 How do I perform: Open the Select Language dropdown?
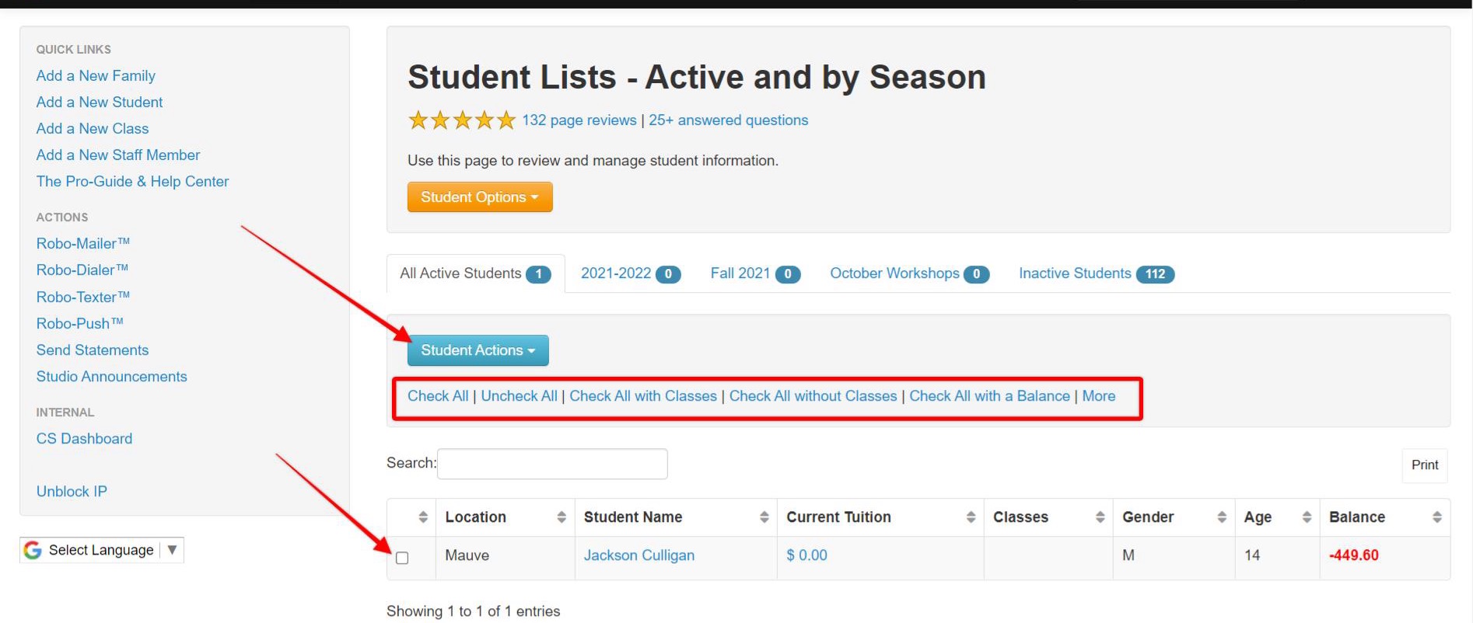tap(102, 550)
